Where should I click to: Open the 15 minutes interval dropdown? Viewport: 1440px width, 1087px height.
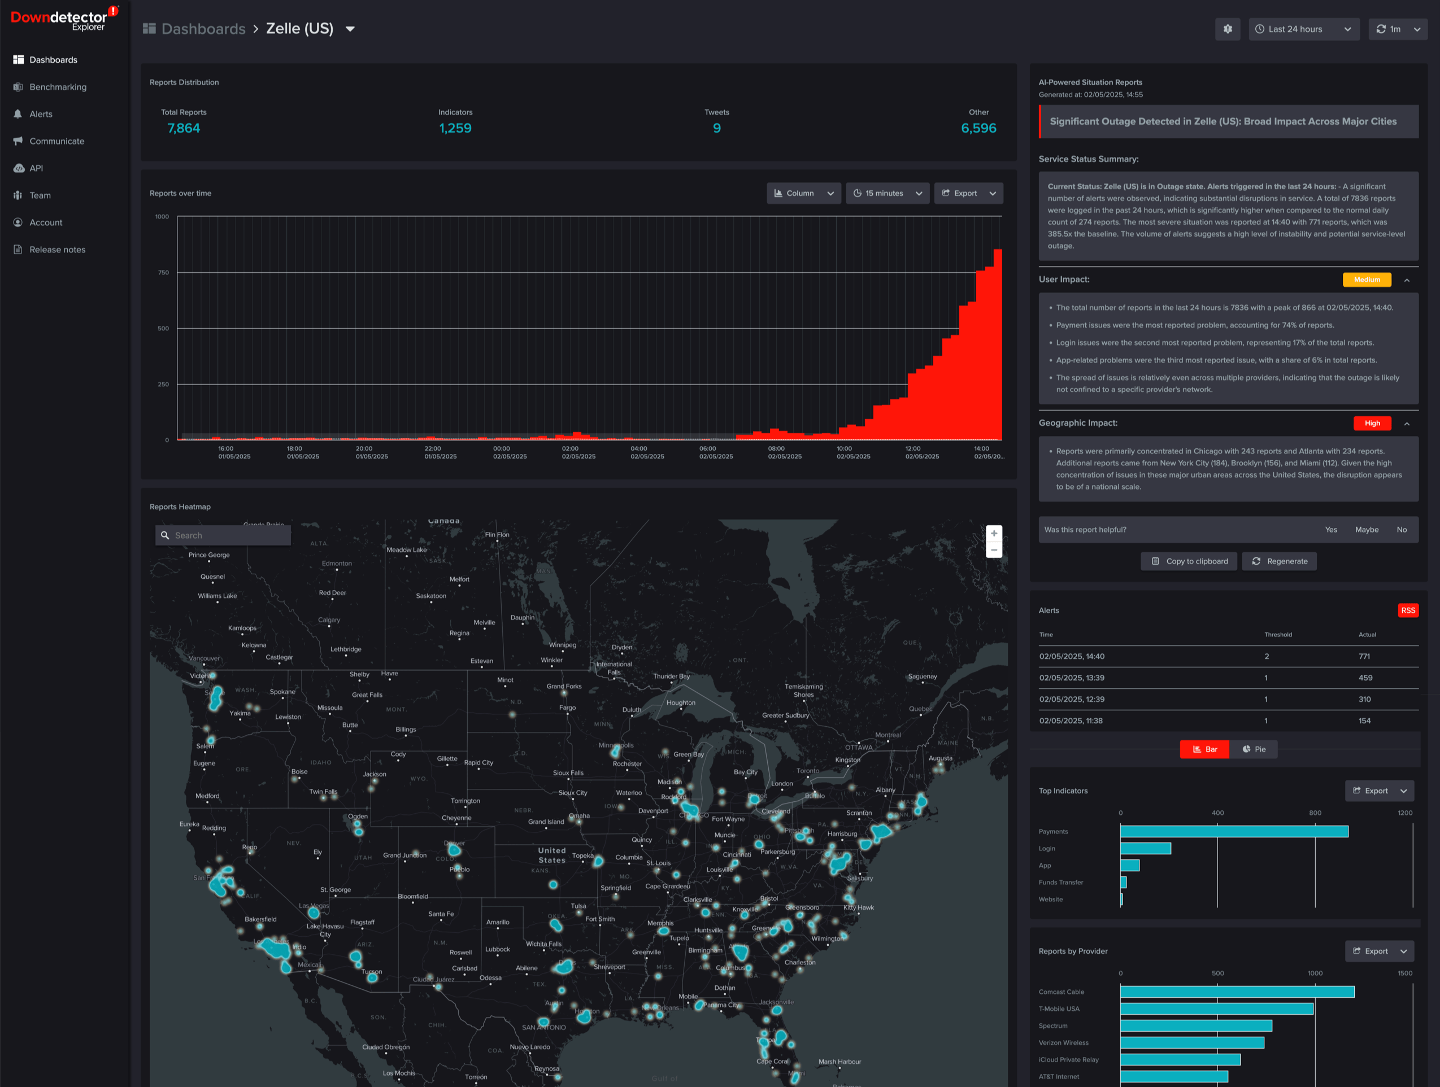[x=887, y=193]
